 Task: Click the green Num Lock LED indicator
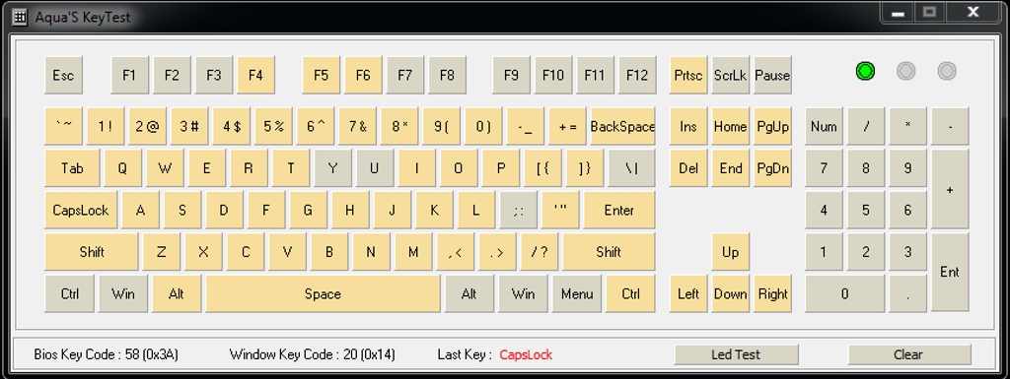[x=865, y=71]
